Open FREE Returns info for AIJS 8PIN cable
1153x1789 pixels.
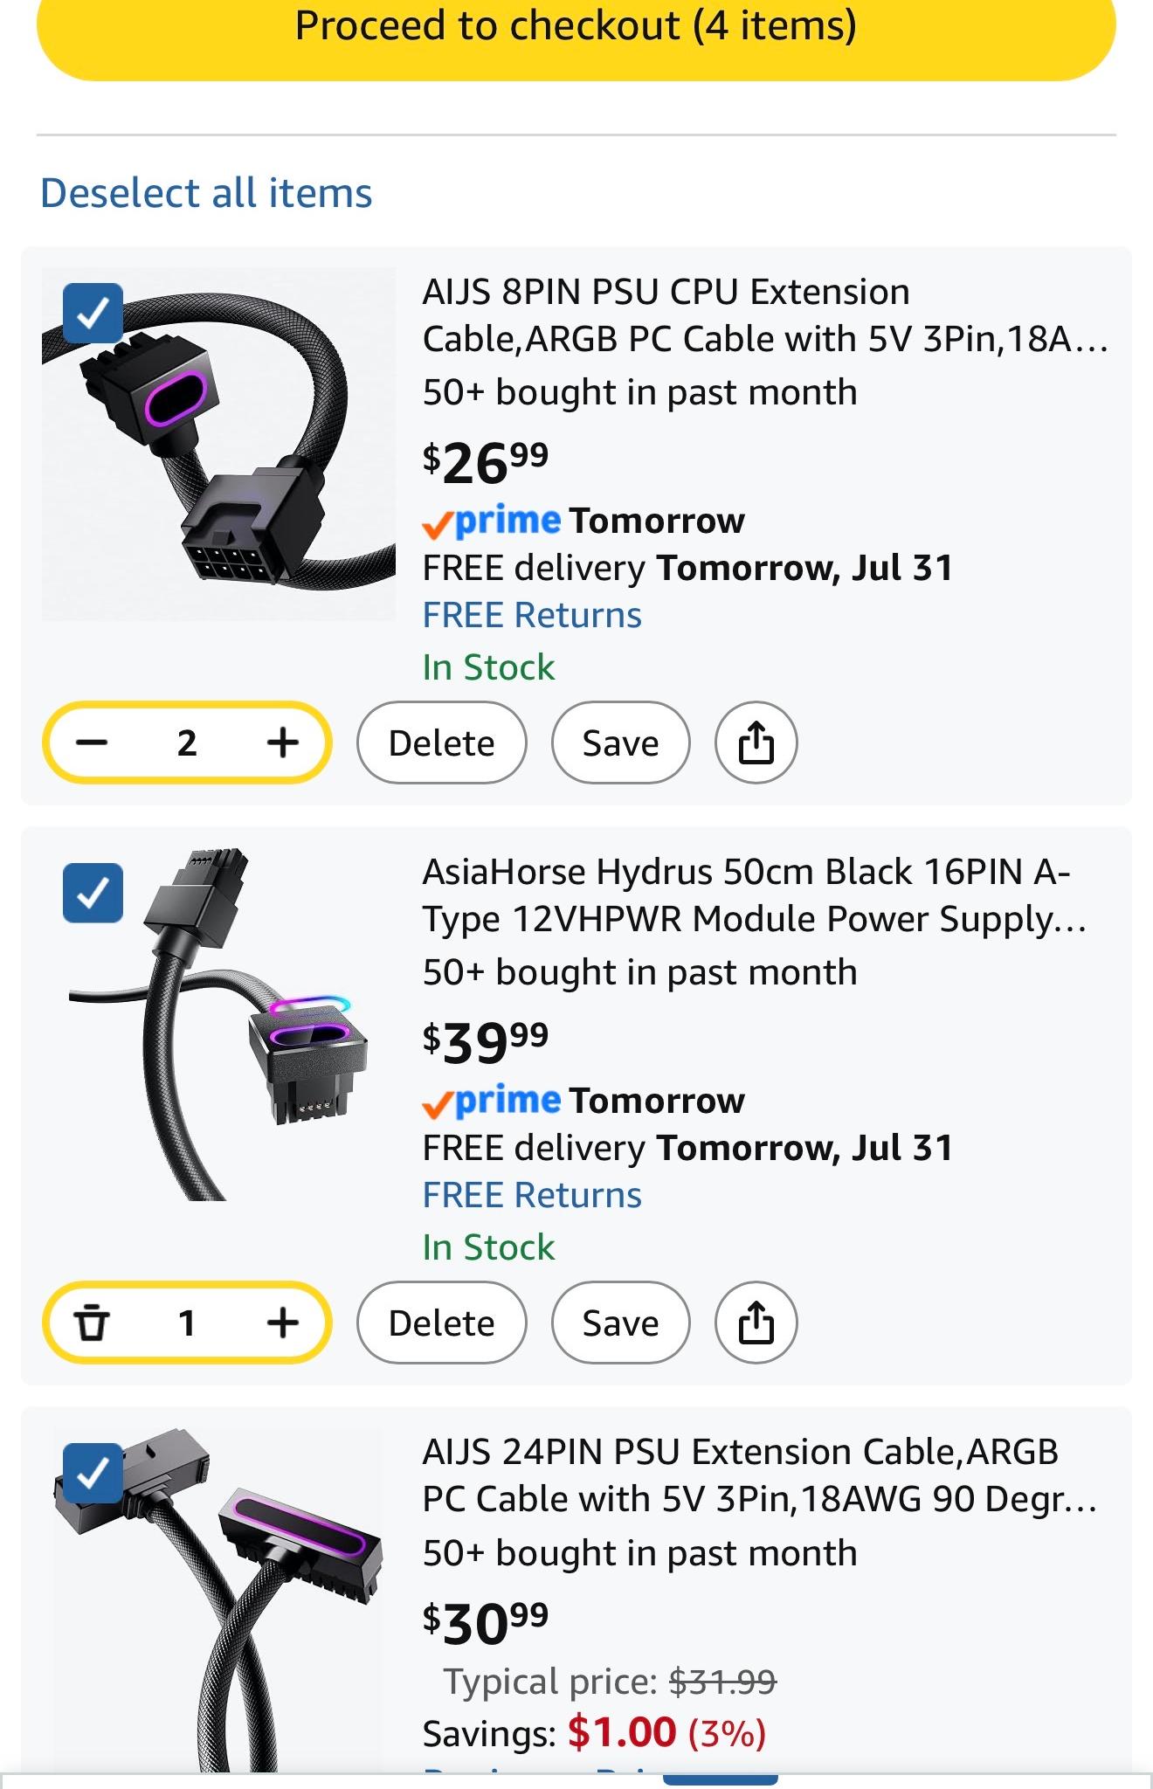point(532,616)
